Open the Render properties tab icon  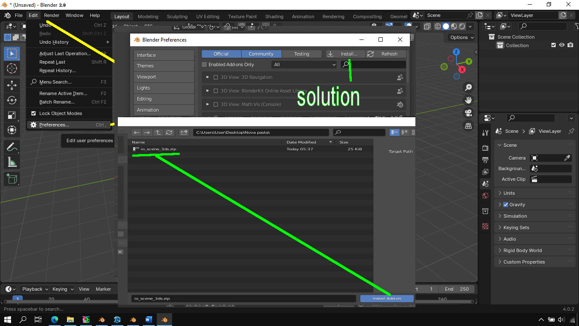click(x=485, y=148)
